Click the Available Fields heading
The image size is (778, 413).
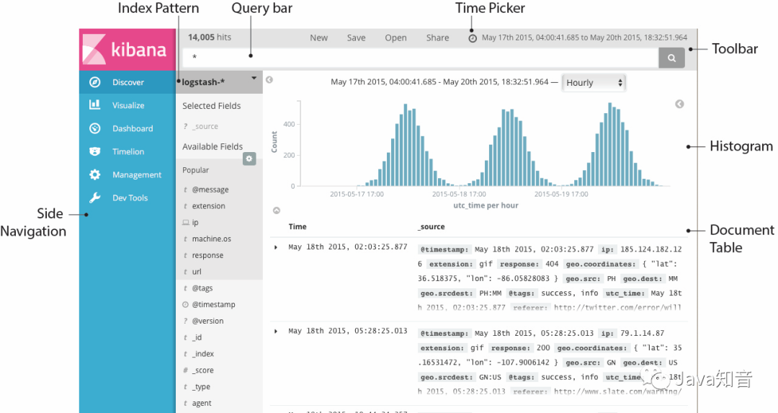[x=213, y=146]
